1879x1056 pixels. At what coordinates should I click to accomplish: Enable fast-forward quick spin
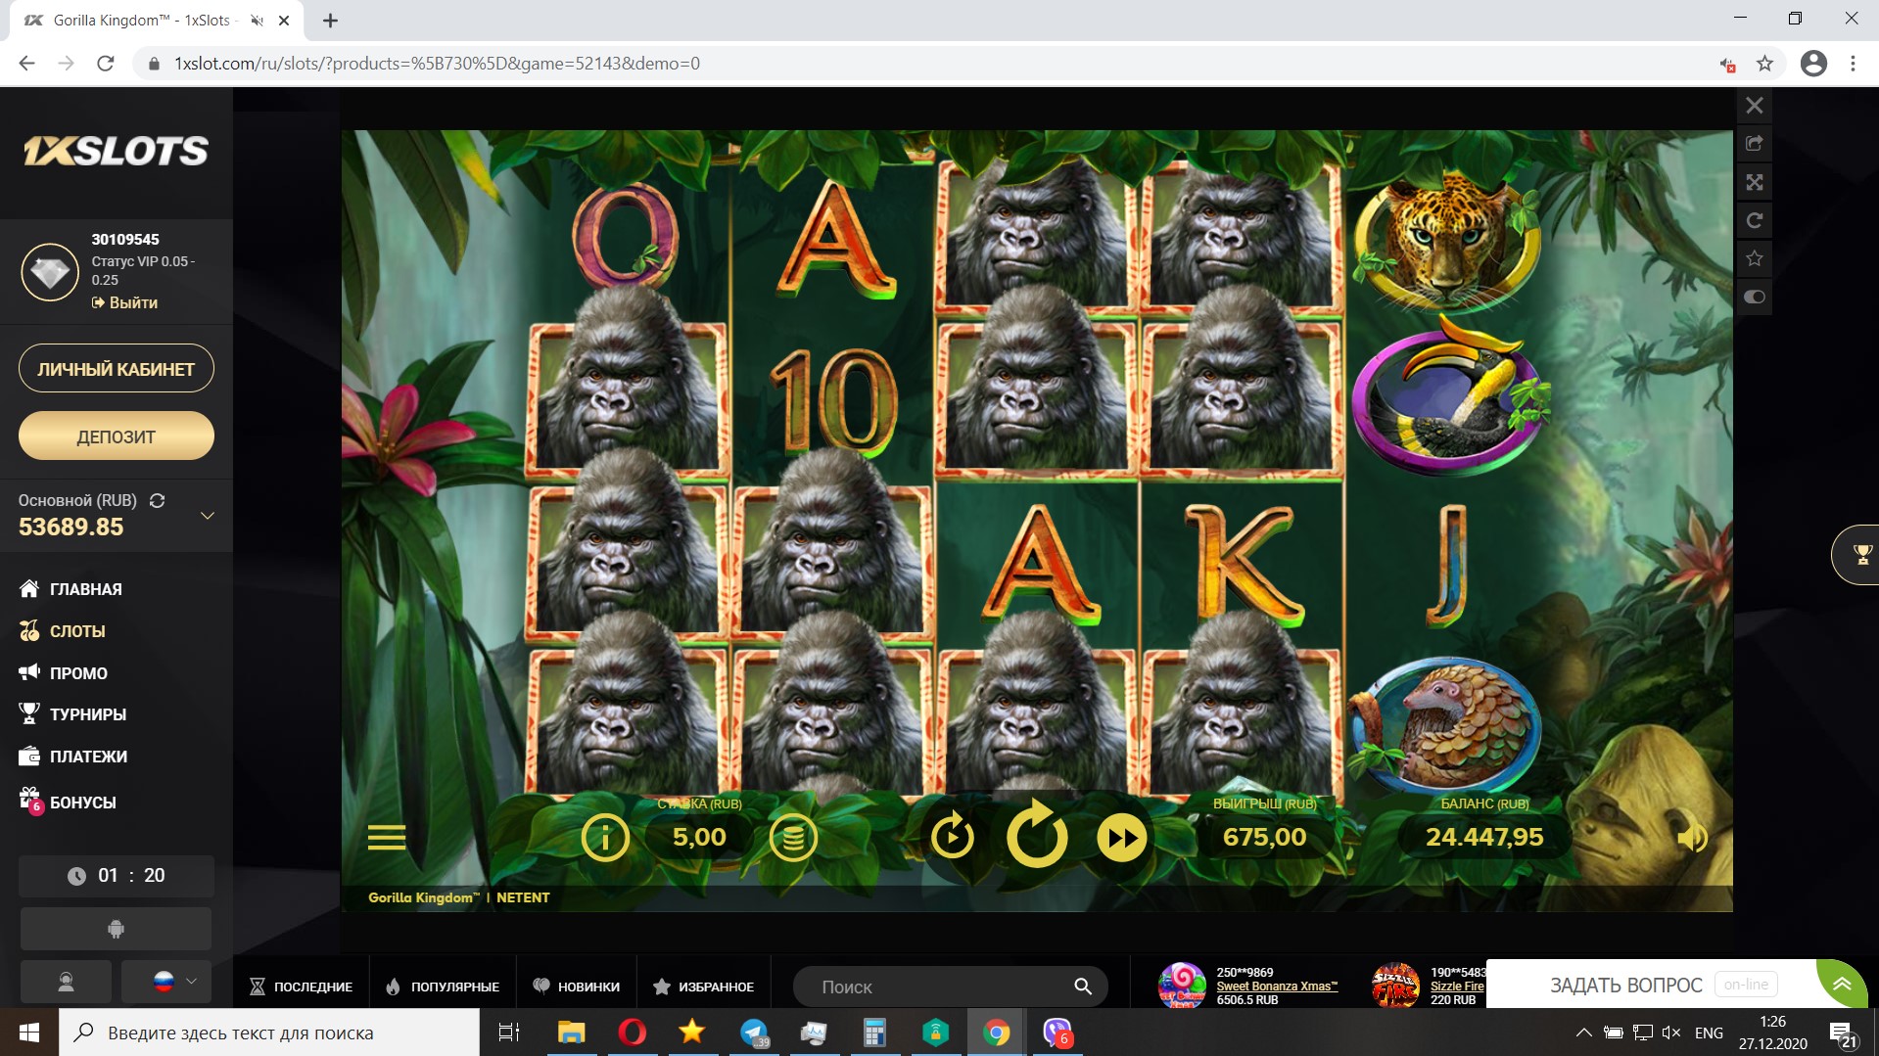[x=1121, y=838]
